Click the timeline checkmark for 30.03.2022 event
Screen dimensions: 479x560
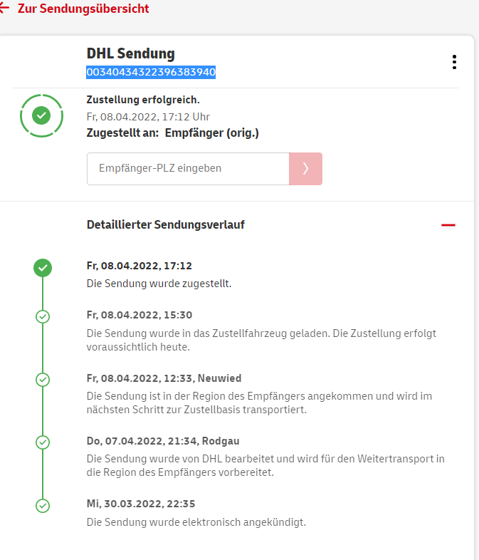pyautogui.click(x=43, y=505)
